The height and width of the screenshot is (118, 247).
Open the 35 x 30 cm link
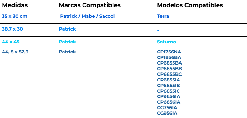14,16
